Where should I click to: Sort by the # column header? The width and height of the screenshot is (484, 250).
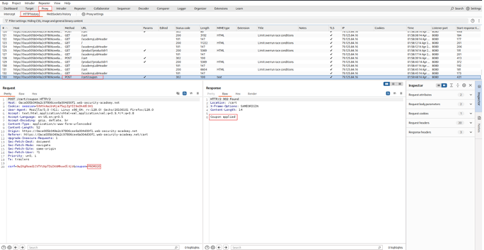[6, 28]
